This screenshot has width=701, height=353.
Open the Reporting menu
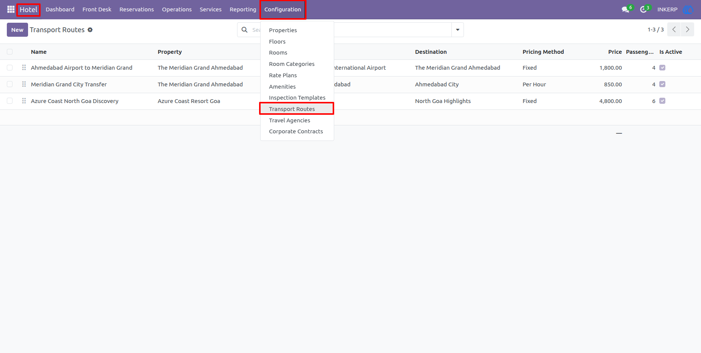point(243,9)
